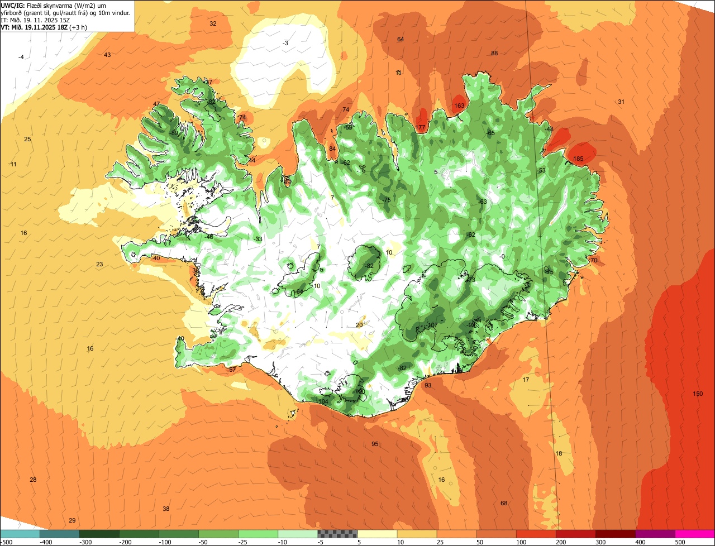The width and height of the screenshot is (715, 546).
Task: Pick the darkest green swatch between -300 and -200
Action: pyautogui.click(x=99, y=534)
